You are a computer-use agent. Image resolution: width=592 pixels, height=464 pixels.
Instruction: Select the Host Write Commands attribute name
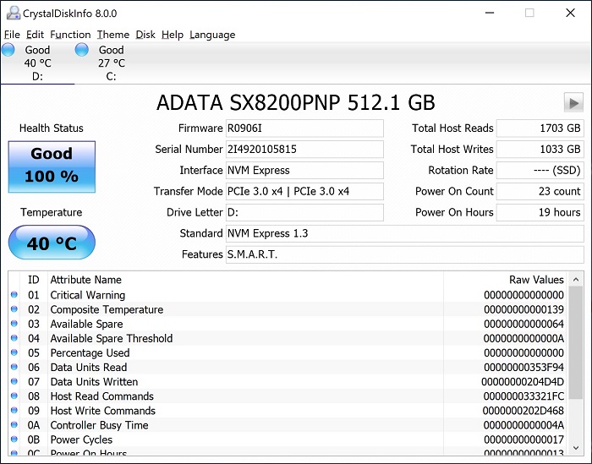(x=102, y=411)
